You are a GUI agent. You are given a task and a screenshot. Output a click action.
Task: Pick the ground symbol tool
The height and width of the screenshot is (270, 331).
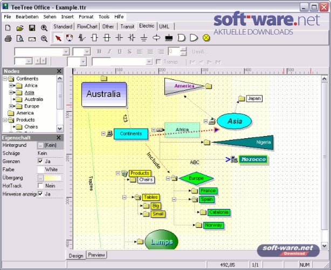click(x=144, y=38)
